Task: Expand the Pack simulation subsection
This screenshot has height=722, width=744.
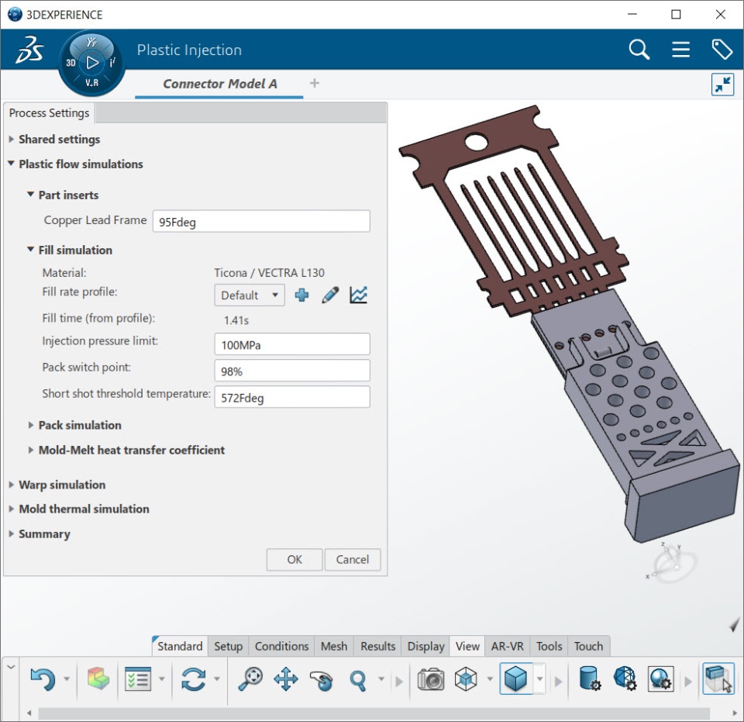Action: [x=31, y=425]
